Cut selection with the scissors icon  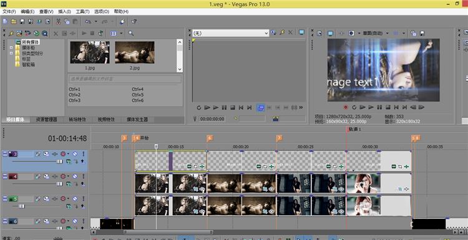[x=59, y=21]
